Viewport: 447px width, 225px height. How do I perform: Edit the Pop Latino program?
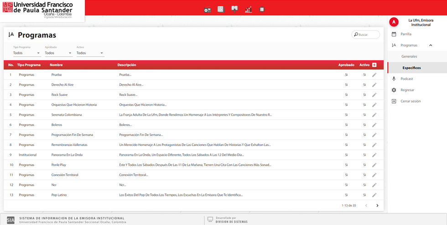pos(374,195)
